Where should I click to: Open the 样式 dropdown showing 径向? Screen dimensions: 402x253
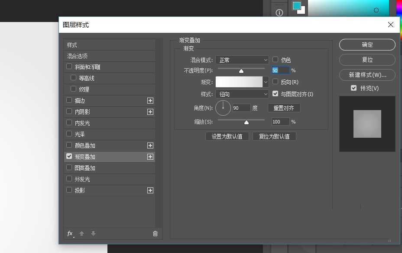[x=242, y=94]
